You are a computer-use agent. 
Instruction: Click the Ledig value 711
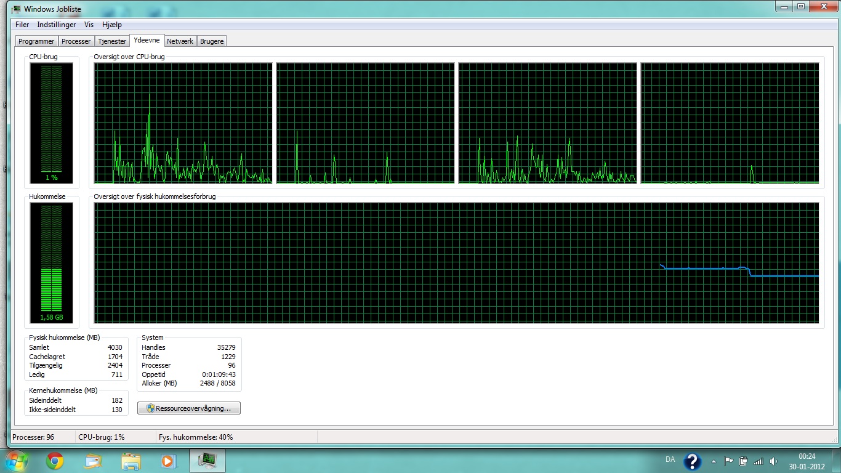pos(117,374)
